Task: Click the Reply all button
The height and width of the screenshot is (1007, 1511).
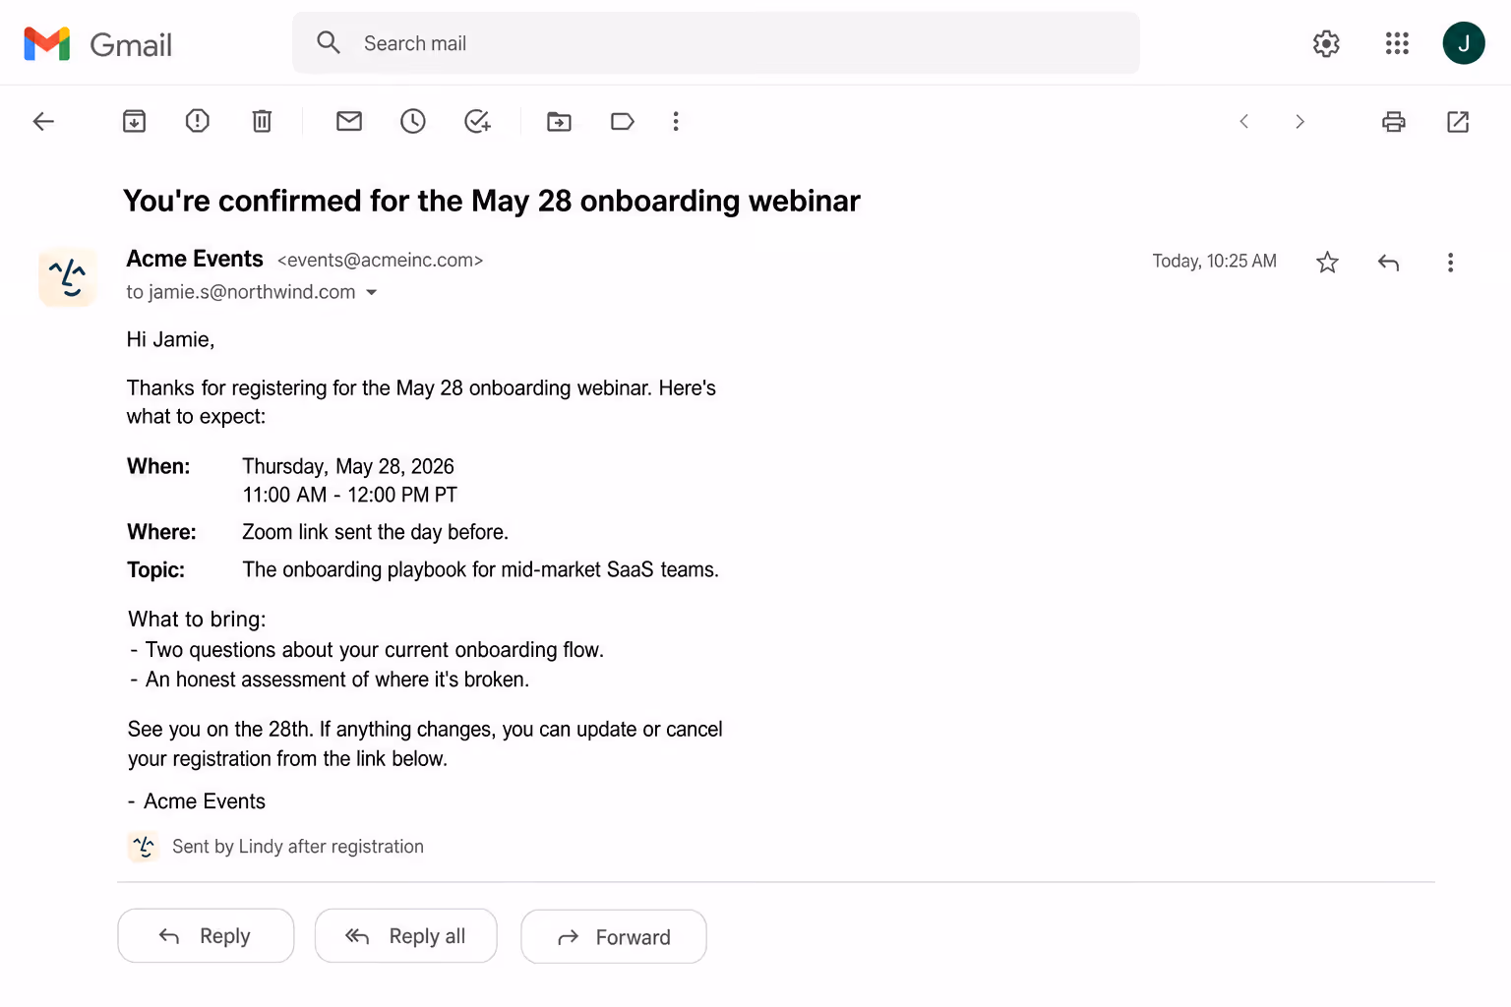Action: coord(405,935)
